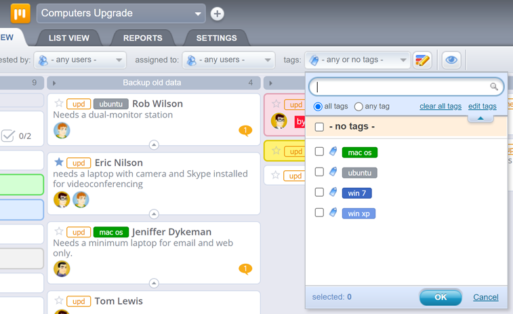Open the assigned to users dropdown
Screen dimensions: 513x314
click(x=228, y=60)
